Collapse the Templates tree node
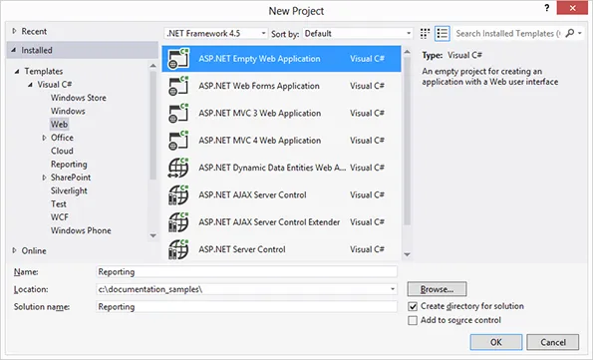The image size is (593, 360). point(17,71)
